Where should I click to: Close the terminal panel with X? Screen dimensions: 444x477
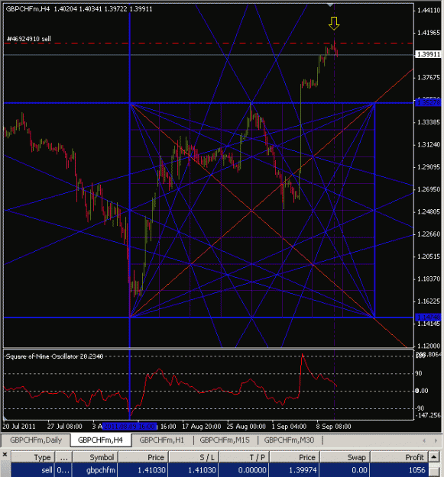pos(5,455)
